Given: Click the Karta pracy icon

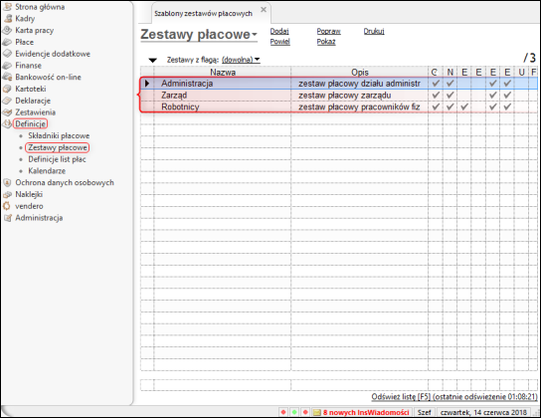Looking at the screenshot, I should coord(7,30).
